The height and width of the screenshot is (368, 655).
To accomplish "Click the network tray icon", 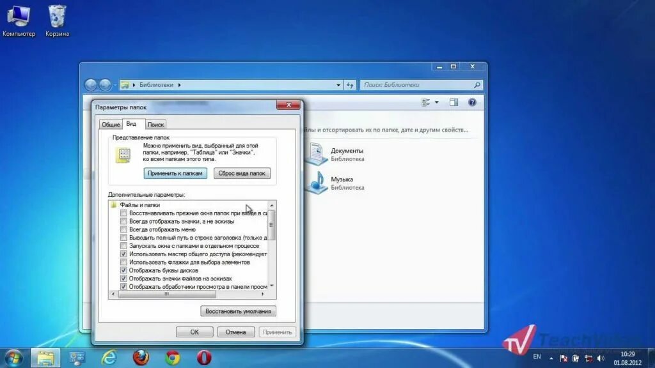I will click(x=588, y=358).
